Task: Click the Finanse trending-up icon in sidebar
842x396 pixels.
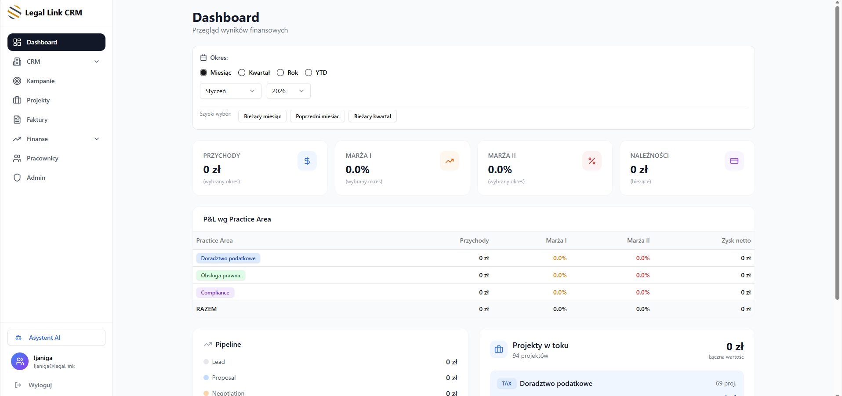Action: click(x=17, y=139)
